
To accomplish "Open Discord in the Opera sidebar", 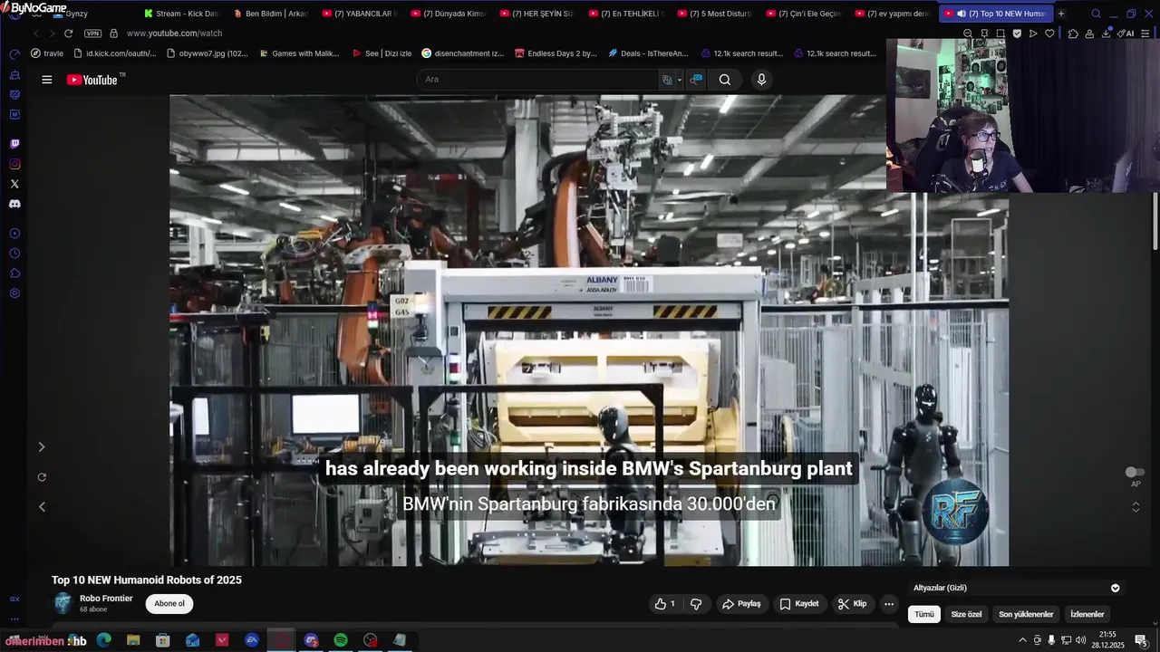I will 14,204.
